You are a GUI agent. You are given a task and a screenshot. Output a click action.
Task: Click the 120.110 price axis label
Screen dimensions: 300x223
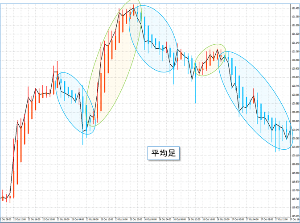pos(294,156)
